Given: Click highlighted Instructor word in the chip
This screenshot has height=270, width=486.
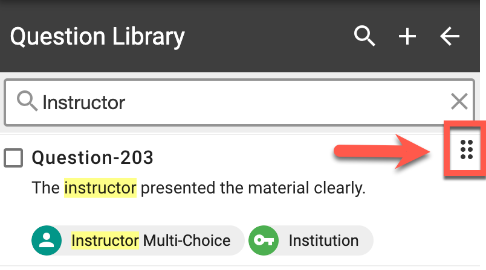Looking at the screenshot, I should pyautogui.click(x=105, y=240).
